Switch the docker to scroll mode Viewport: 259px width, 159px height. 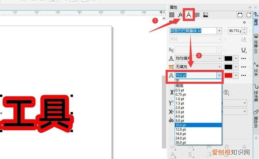click(240, 15)
